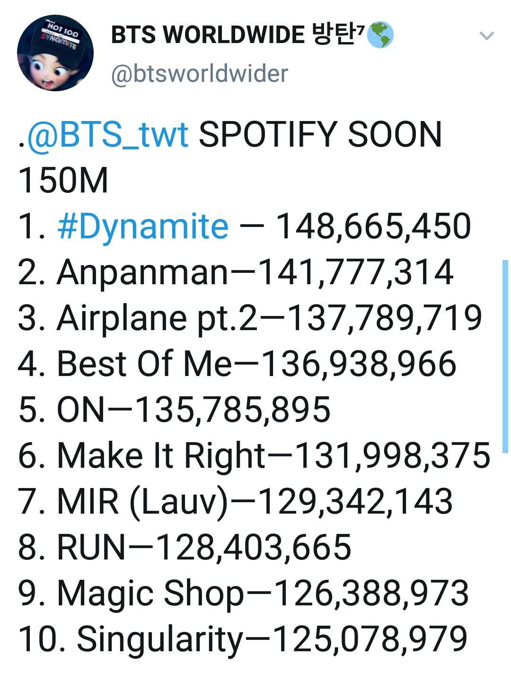This screenshot has height=673, width=511.
Task: Open the @BTS_twt mention link
Action: click(108, 135)
